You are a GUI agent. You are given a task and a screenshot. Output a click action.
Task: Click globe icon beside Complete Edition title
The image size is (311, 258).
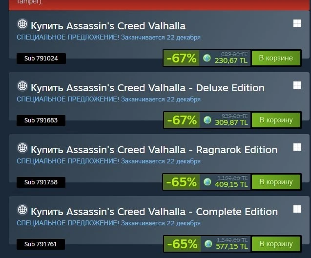(22, 210)
